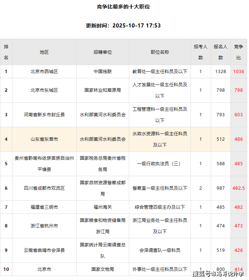Screen dimensions: 249x280
Task: Click the red ratio 603
Action: click(x=239, y=115)
